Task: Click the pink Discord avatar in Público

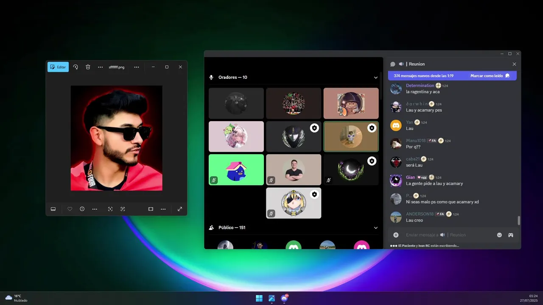Action: pos(362,245)
